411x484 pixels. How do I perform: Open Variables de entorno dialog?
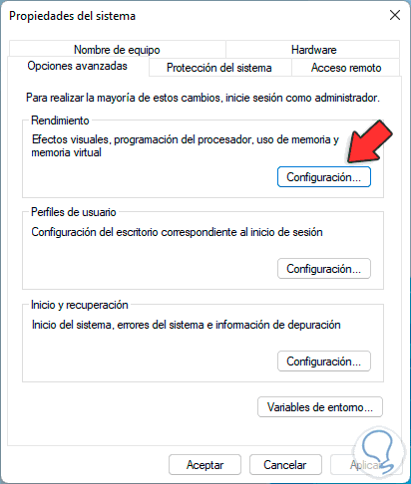[320, 407]
